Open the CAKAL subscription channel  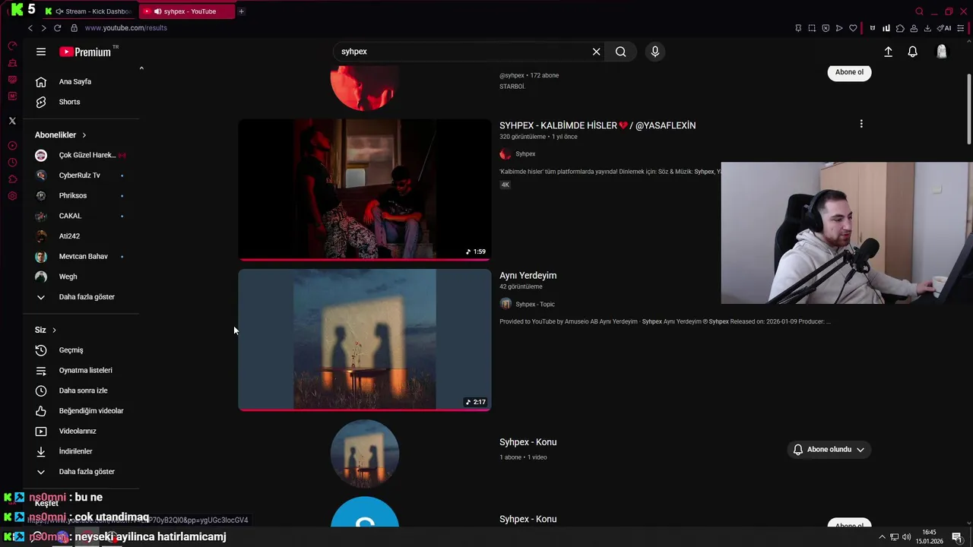point(81,216)
